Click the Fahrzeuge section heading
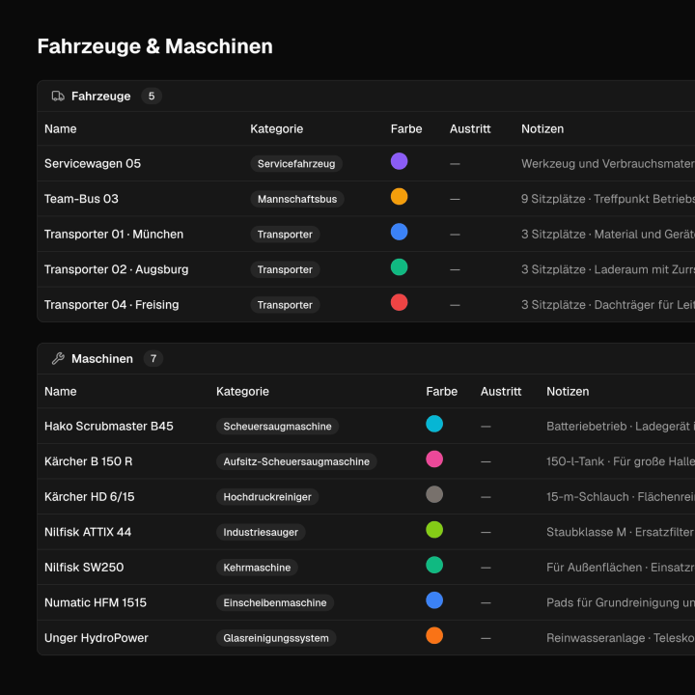 point(101,97)
